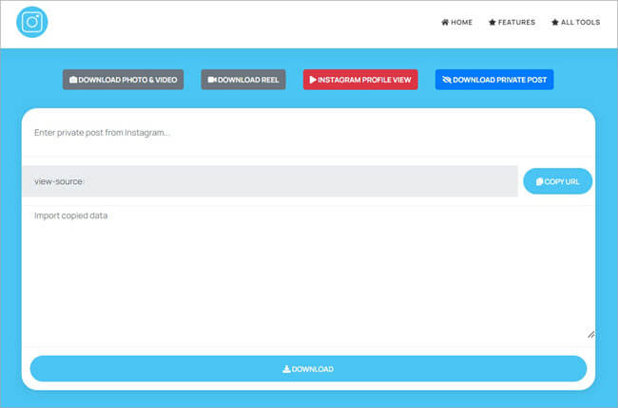Click the camera icon on Download Photo & Video
The image size is (618, 408).
[x=73, y=80]
